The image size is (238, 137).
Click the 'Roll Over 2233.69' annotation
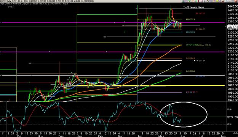204,45
